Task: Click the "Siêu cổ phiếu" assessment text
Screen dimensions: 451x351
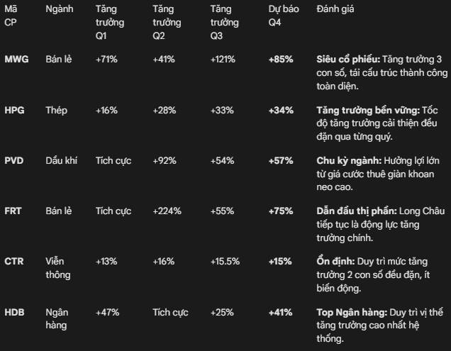Action: [x=349, y=59]
